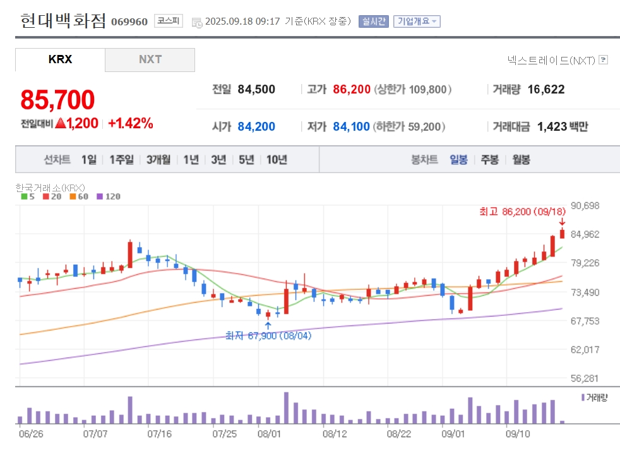Click the 코스피 market badge

[x=169, y=21]
